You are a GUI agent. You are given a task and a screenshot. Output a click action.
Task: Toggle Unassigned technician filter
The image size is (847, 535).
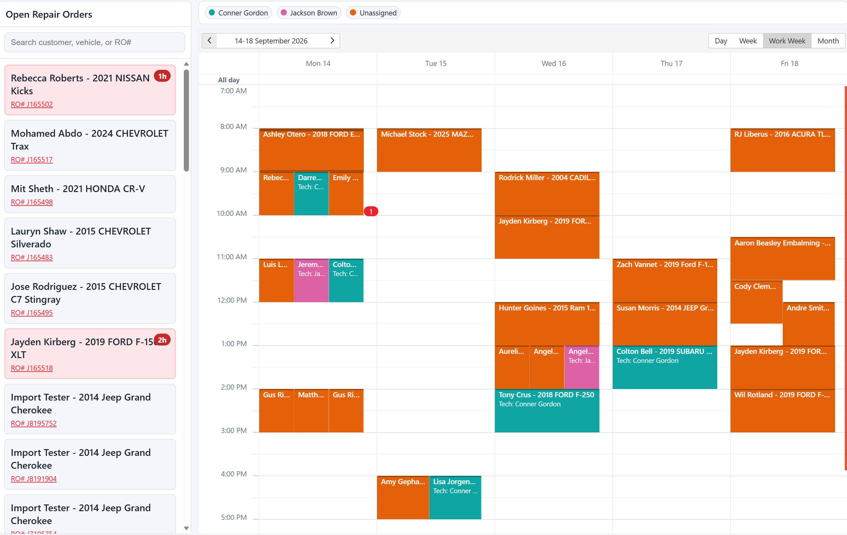point(373,13)
